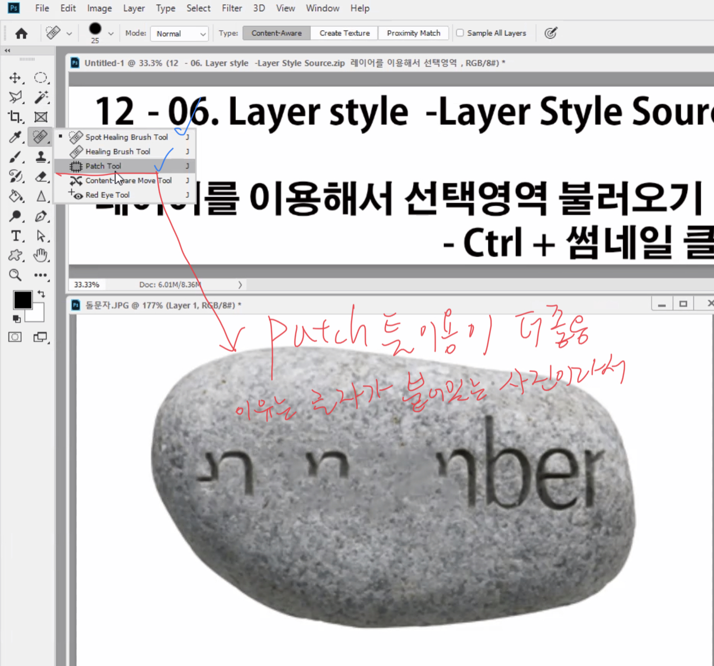Select the Frame tool
The width and height of the screenshot is (714, 666).
tap(41, 117)
